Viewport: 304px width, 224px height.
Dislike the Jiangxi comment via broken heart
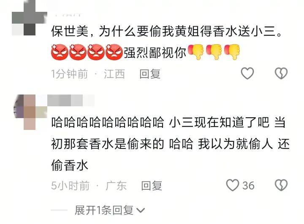coord(281,73)
